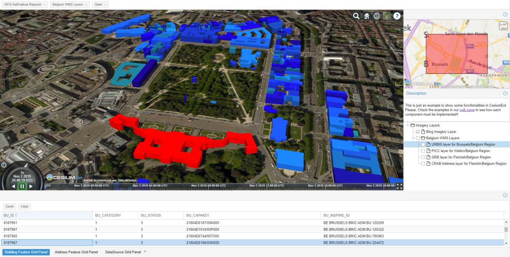Open the web page link in Description
The image size is (510, 257).
[467, 110]
